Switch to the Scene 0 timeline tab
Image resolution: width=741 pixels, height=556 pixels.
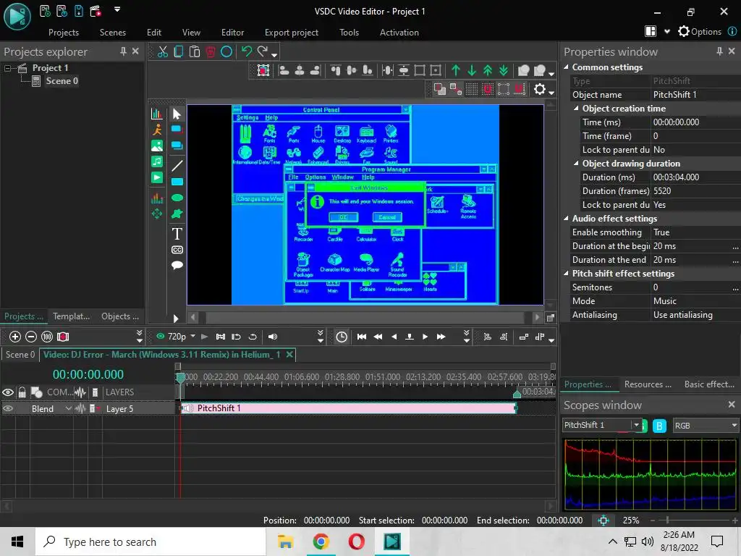[x=20, y=355]
